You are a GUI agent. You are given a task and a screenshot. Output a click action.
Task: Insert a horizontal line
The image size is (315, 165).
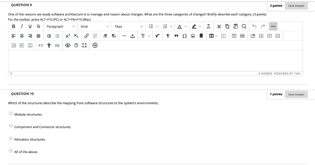click(x=124, y=36)
